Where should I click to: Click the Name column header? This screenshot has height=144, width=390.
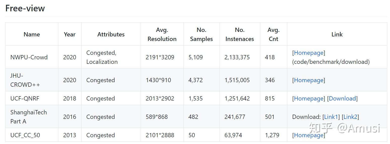[32, 34]
